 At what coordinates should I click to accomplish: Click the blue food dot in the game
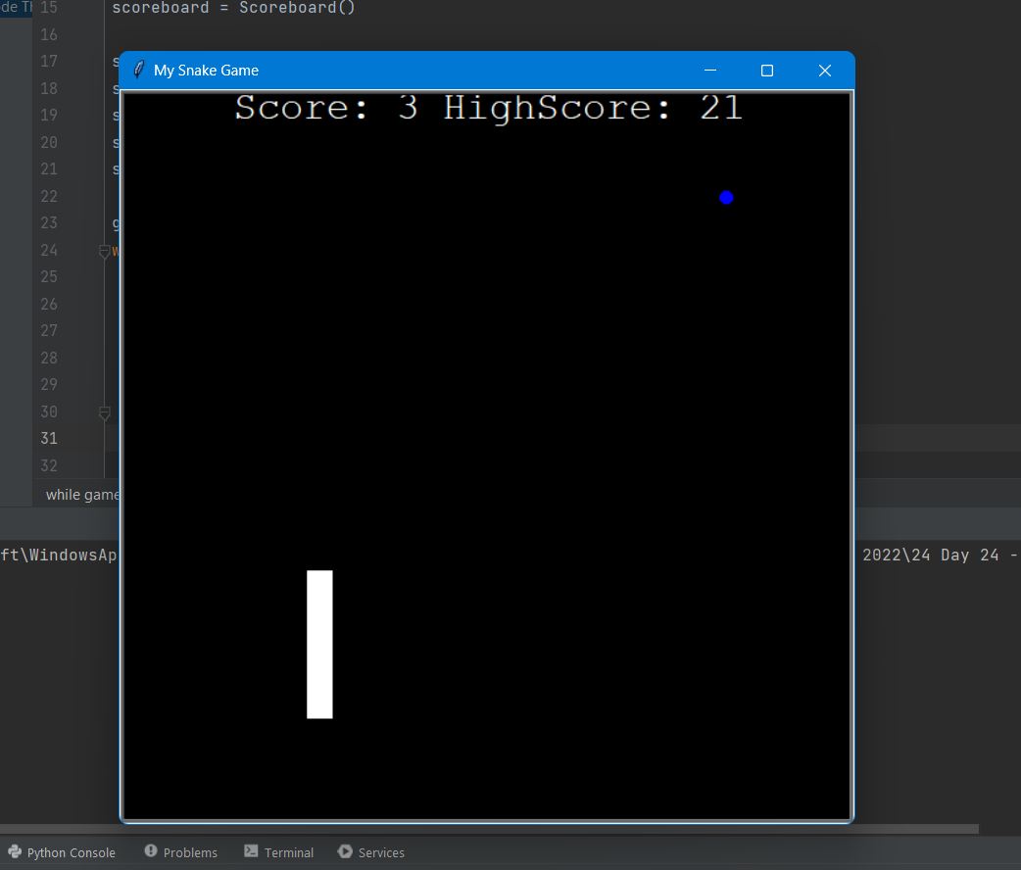pyautogui.click(x=726, y=198)
